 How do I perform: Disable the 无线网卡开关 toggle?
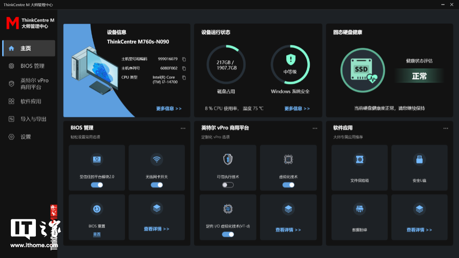[157, 185]
